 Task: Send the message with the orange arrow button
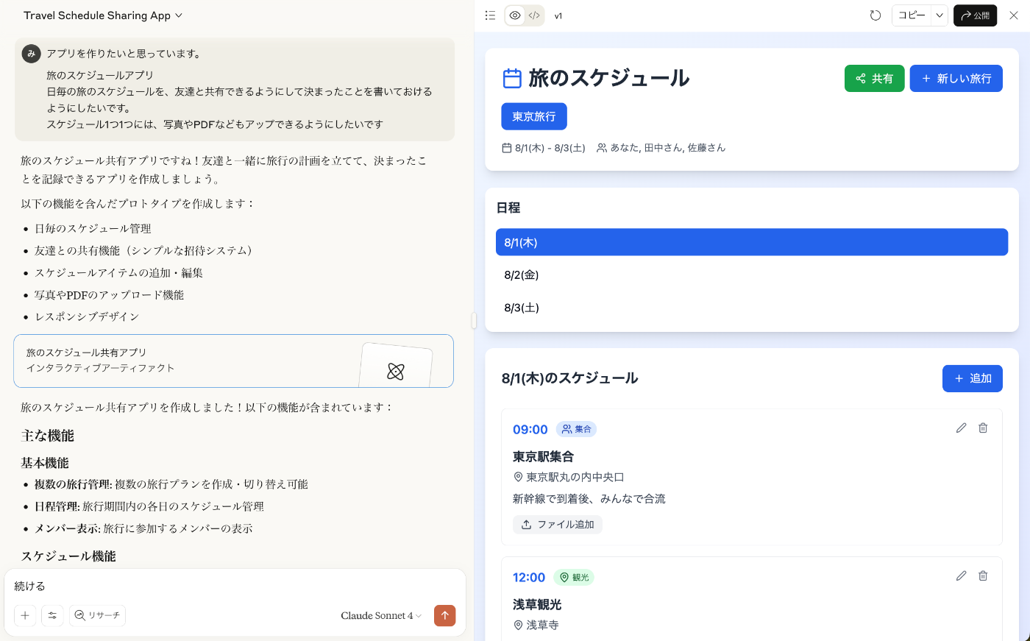pos(444,615)
